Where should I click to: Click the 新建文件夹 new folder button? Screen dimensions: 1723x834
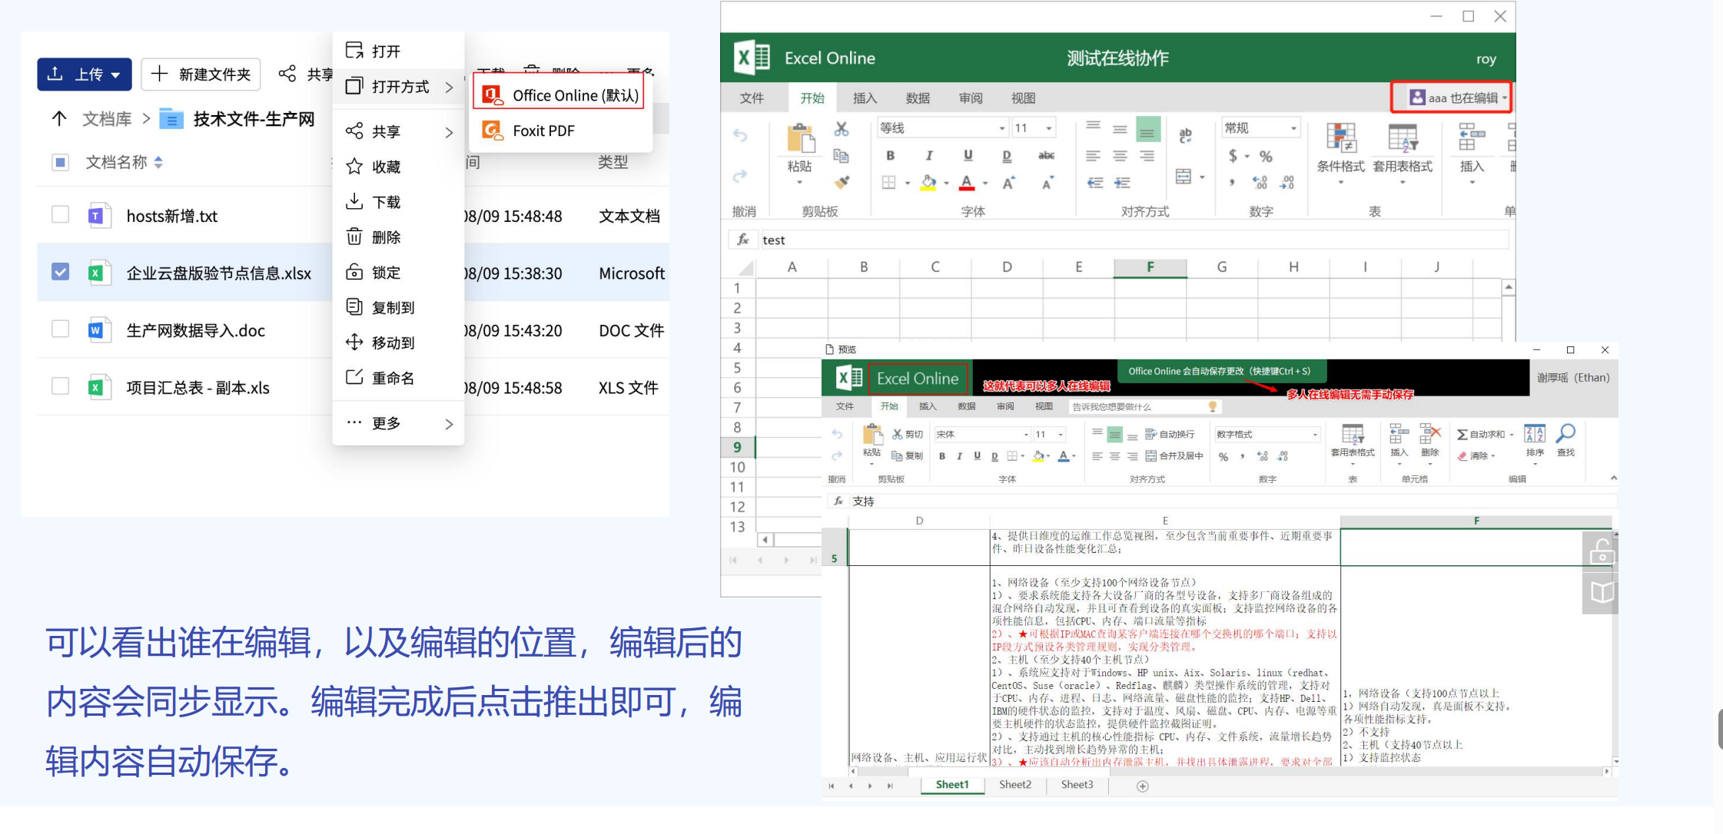tap(201, 74)
